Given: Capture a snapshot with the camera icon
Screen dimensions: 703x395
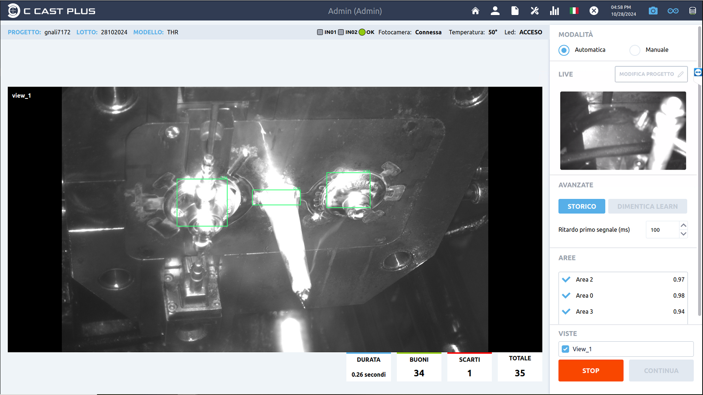Looking at the screenshot, I should [x=653, y=11].
